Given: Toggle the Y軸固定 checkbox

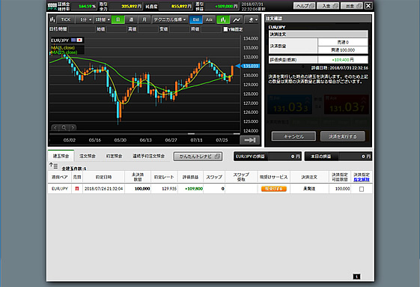Looking at the screenshot, I should [226, 29].
